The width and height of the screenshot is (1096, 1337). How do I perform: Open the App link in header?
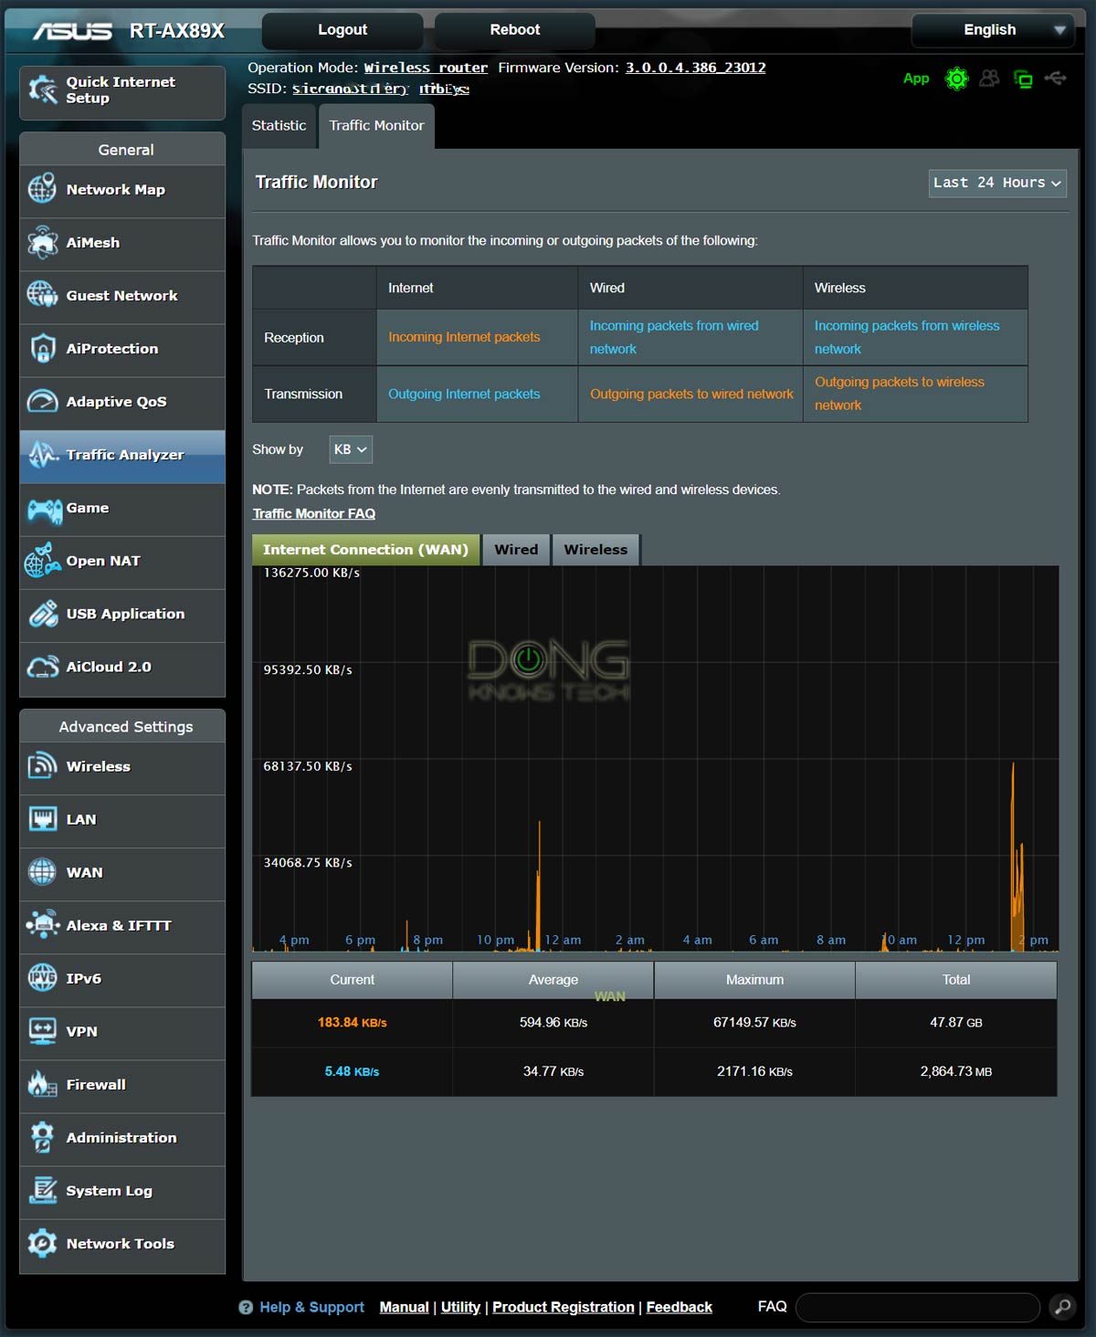916,79
